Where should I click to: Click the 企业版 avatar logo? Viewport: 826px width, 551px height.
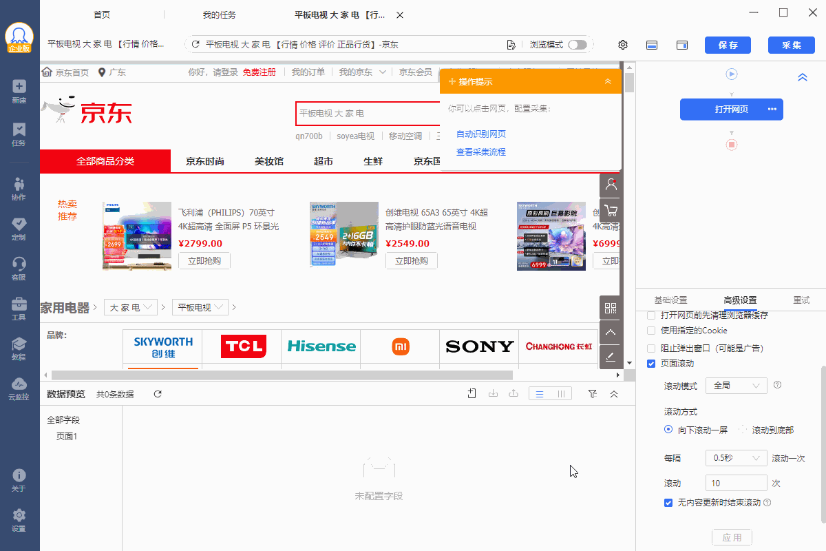pyautogui.click(x=19, y=37)
